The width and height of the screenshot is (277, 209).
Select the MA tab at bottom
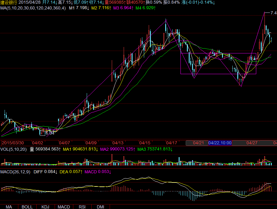coord(9,207)
